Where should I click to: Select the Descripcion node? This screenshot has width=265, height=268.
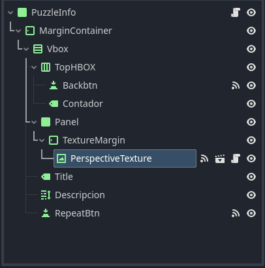[80, 195]
